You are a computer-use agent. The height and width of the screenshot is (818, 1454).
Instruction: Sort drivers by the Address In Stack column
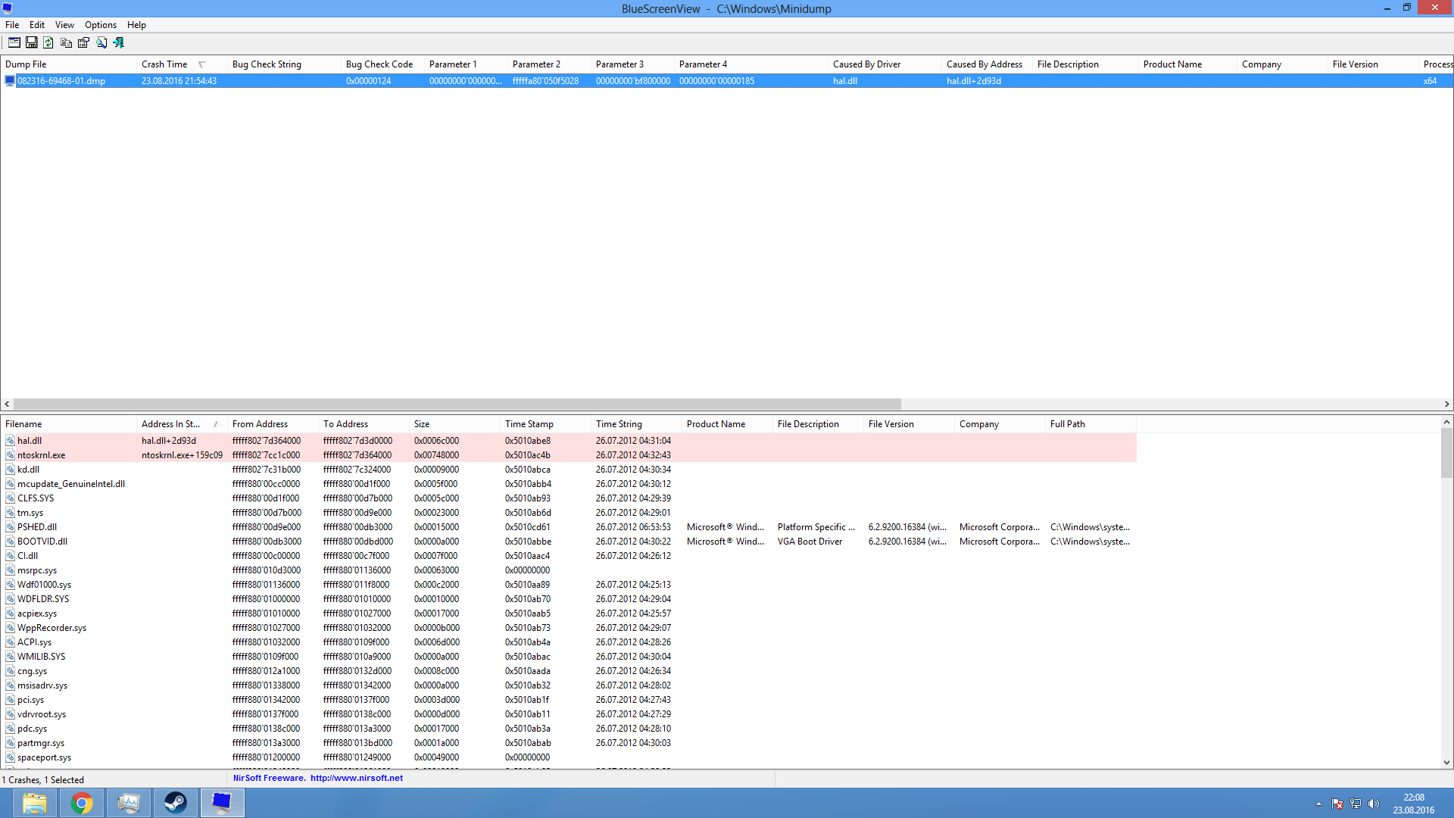click(170, 424)
